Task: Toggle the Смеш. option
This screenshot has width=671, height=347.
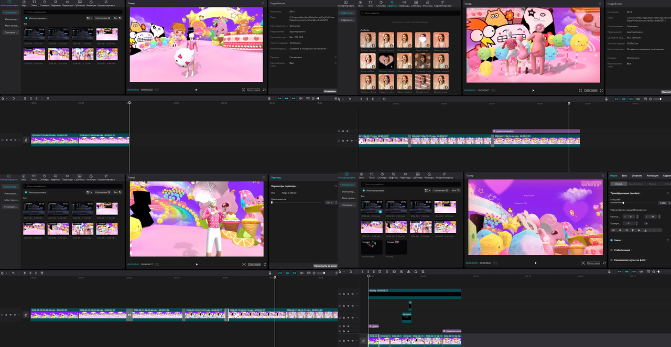Action: point(611,240)
